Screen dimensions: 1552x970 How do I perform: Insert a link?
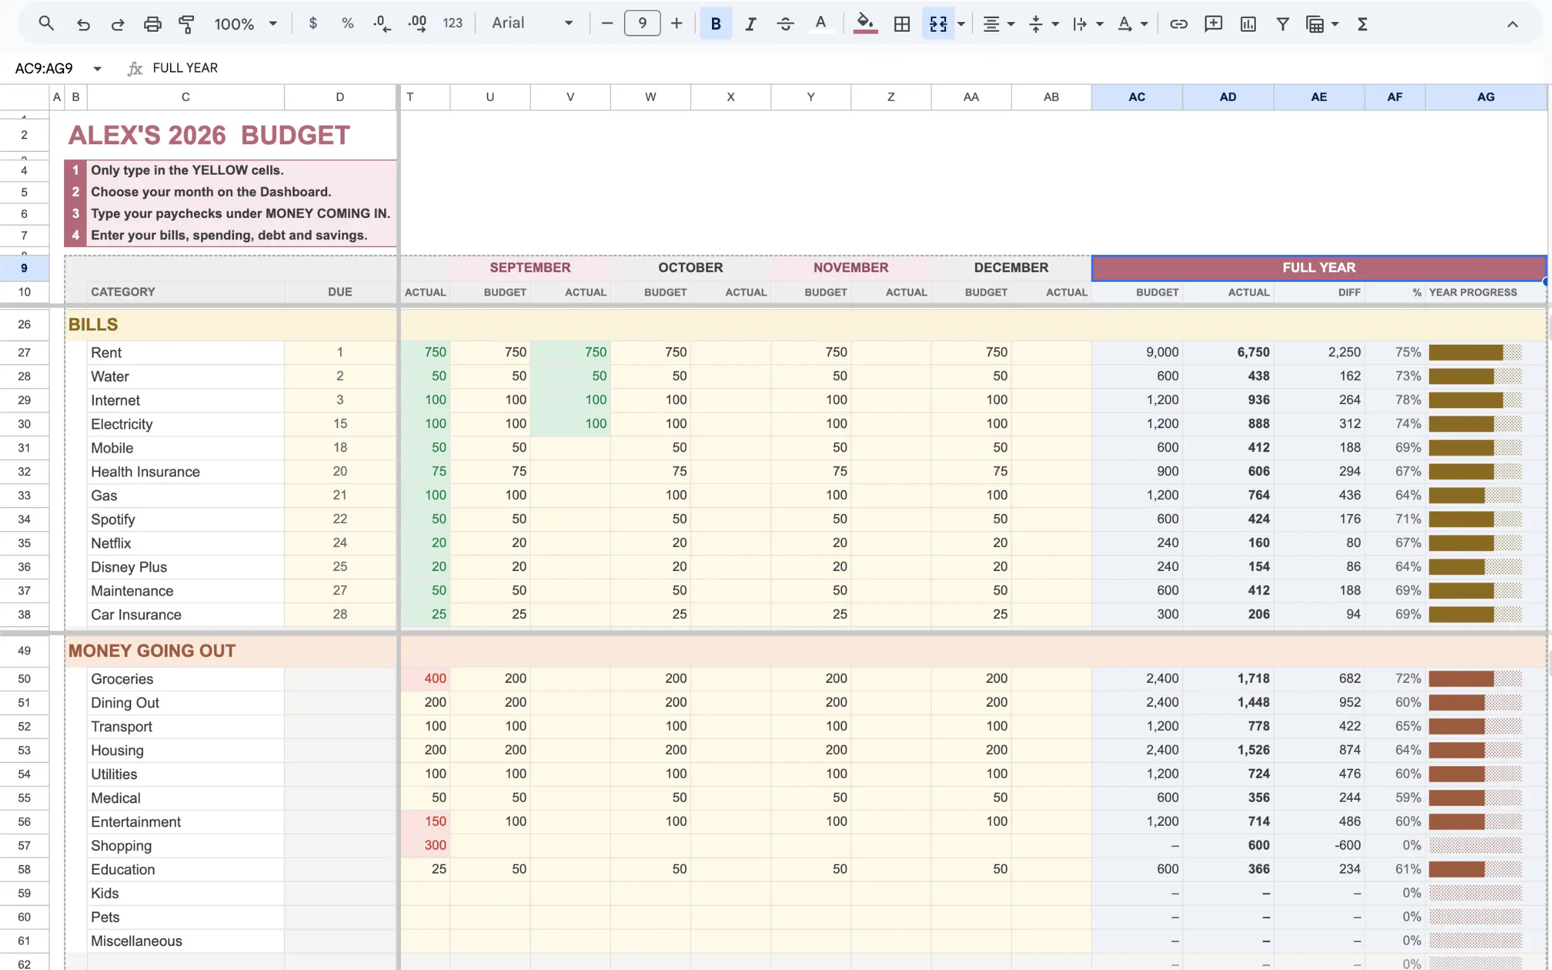pos(1178,24)
